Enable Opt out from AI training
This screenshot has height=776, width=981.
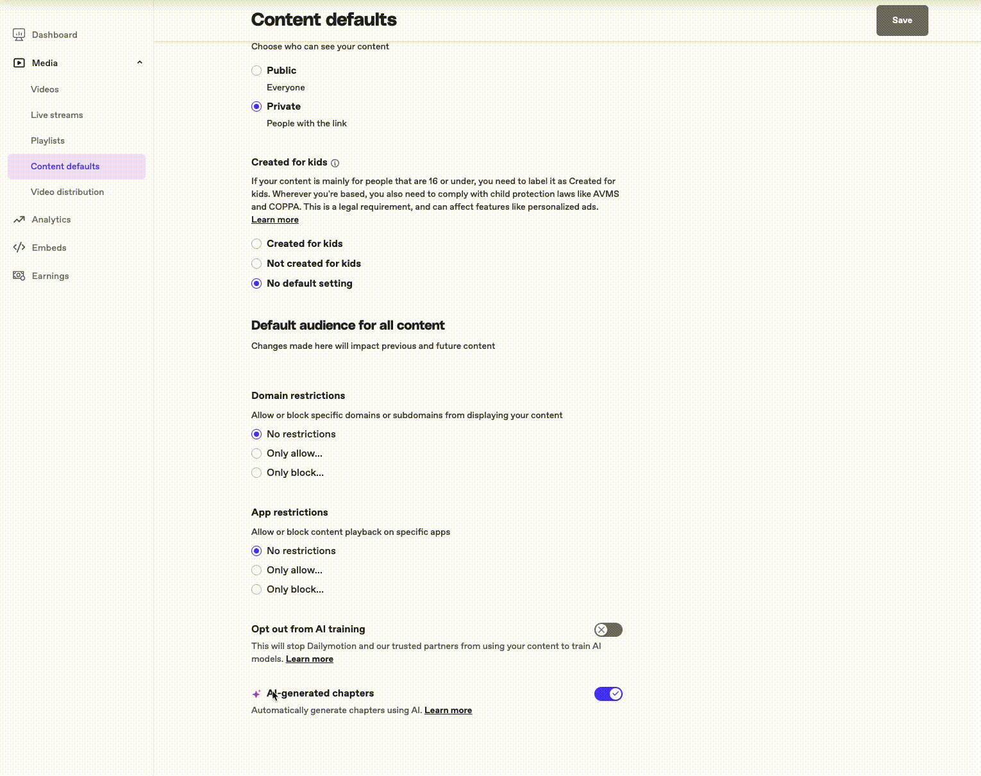[x=608, y=630]
